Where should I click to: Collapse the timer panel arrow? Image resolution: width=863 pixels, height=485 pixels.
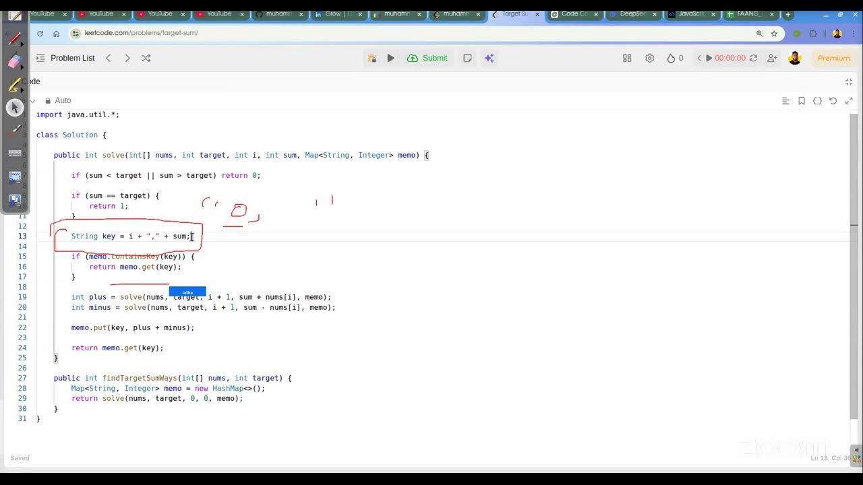(x=699, y=58)
